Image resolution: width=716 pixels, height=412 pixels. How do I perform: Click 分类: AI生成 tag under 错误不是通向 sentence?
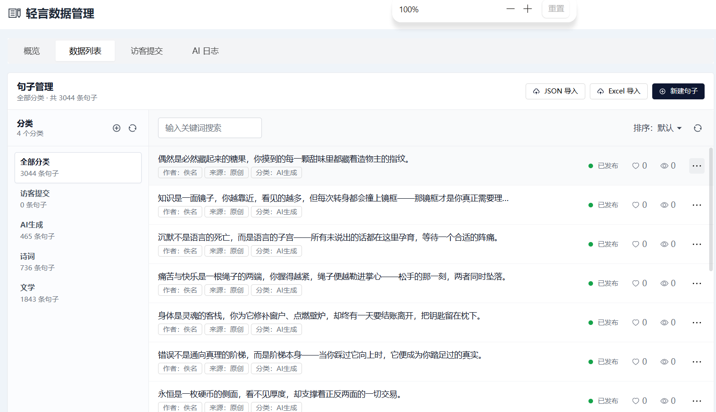click(x=276, y=369)
